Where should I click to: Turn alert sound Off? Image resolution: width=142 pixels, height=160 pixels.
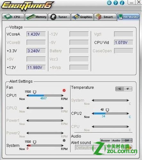click(127, 140)
